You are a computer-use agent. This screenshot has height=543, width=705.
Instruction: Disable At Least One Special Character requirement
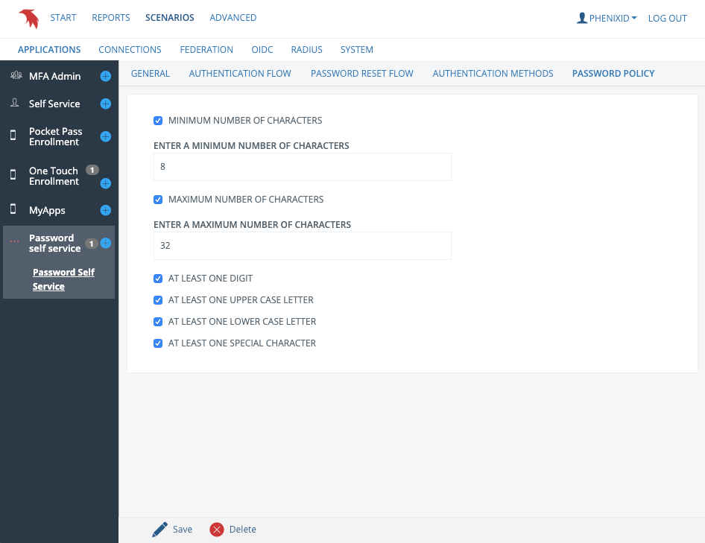click(x=158, y=343)
